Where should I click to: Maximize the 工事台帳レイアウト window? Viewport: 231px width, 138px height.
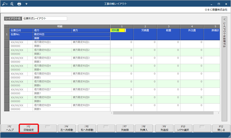pos(219,4)
